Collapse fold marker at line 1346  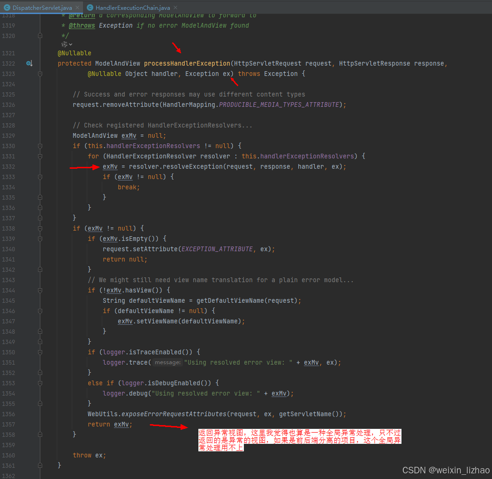click(40, 311)
